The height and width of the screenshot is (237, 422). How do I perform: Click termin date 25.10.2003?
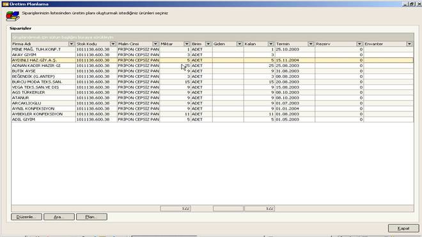click(287, 49)
